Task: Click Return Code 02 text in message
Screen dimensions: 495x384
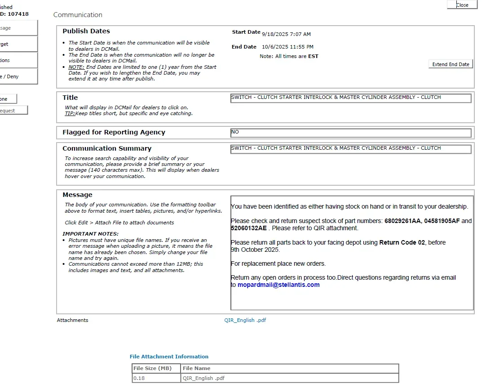Action: (x=402, y=242)
